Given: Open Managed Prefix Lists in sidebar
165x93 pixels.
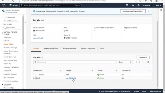Looking at the screenshot, I should tap(11, 67).
